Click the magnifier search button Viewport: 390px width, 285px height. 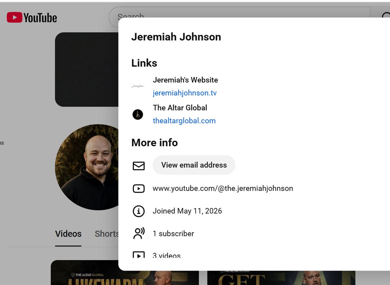click(381, 16)
